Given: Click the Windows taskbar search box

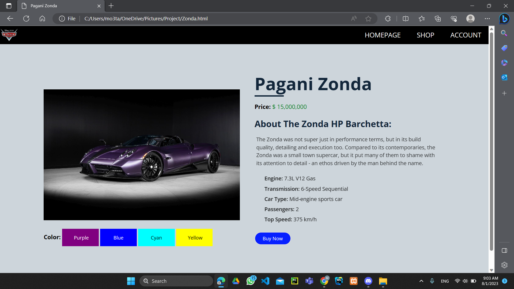Looking at the screenshot, I should point(176,281).
